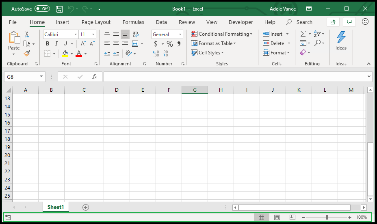
Task: Toggle the AutoSave switch
Action: [42, 9]
